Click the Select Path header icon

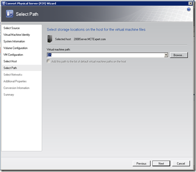pyautogui.click(x=10, y=14)
